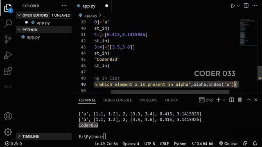Click line number 50
Screen dimensions: 262x147
[83, 91]
